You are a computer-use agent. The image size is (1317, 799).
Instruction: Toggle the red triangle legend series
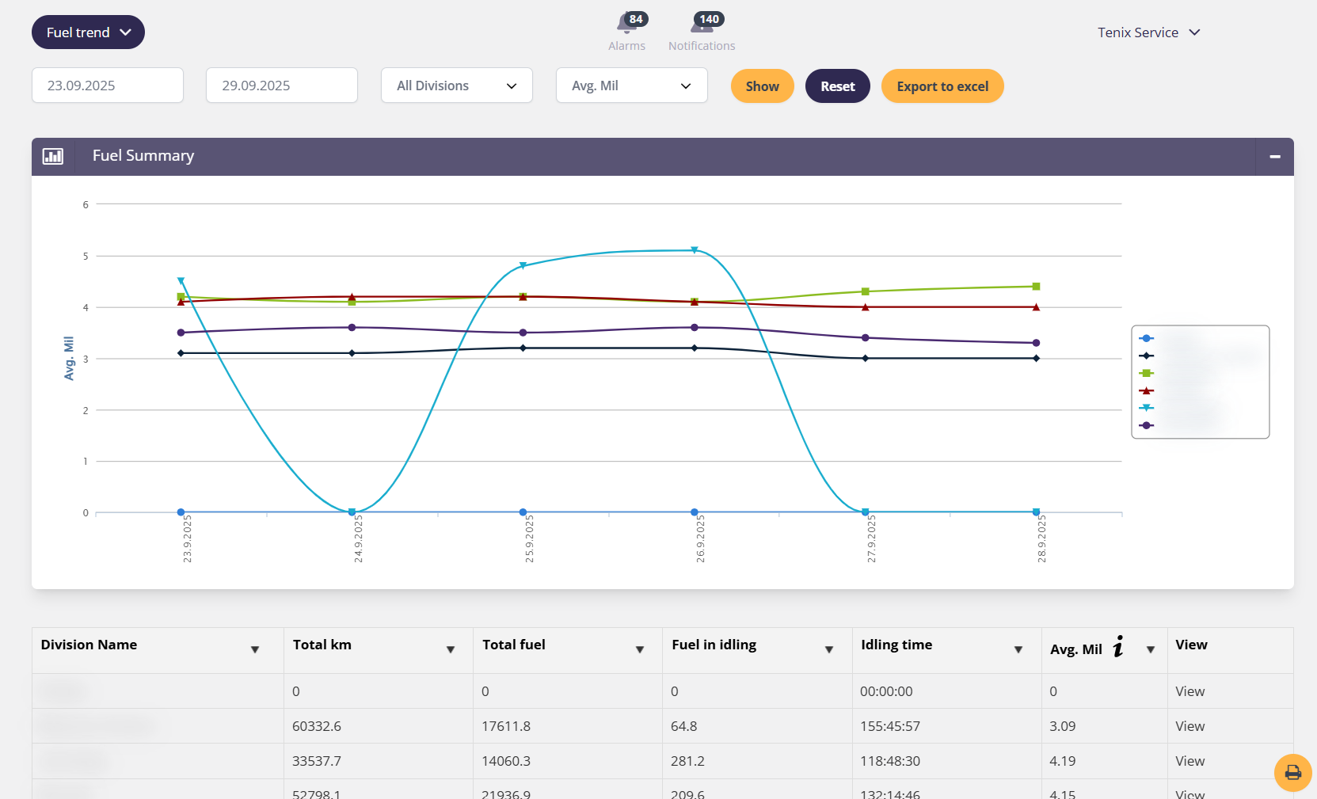coord(1146,390)
